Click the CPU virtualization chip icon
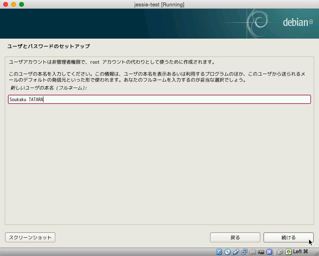Screen dimensions: 319x256 click(270, 252)
